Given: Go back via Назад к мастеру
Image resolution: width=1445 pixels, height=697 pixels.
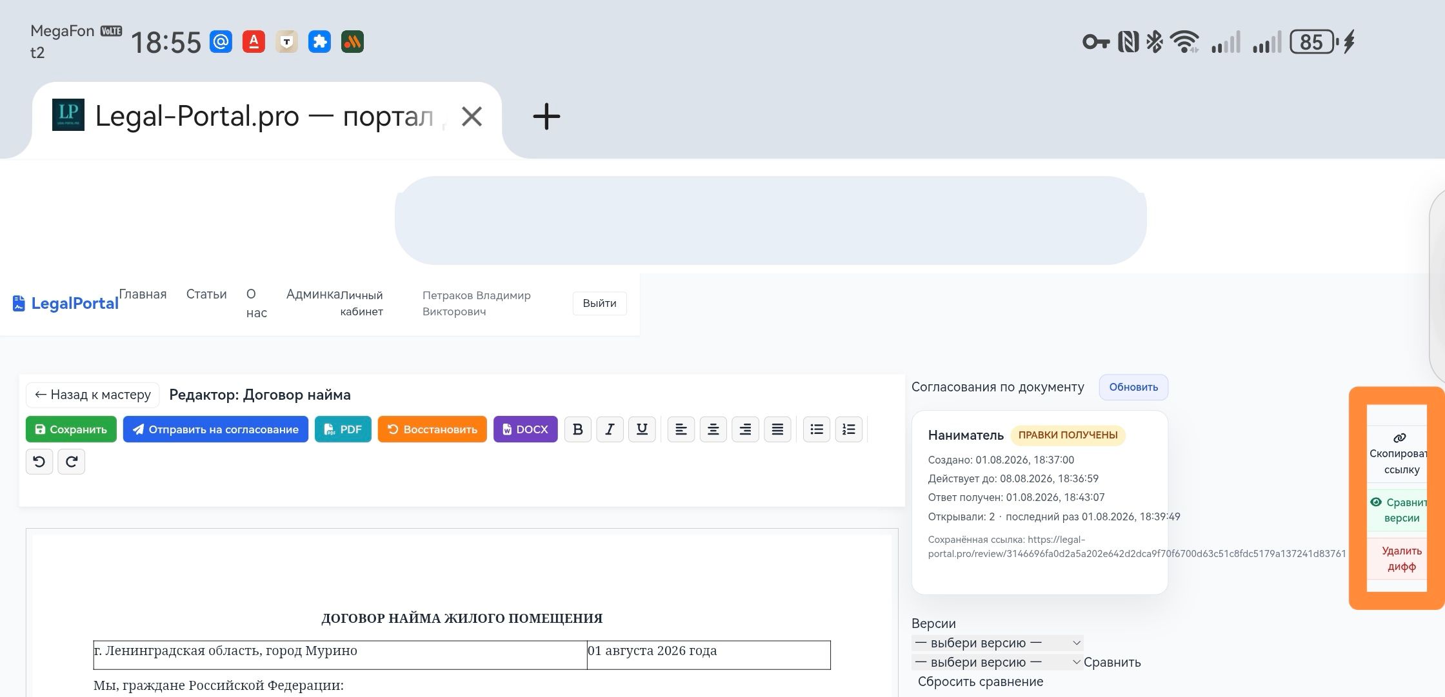Looking at the screenshot, I should (93, 395).
